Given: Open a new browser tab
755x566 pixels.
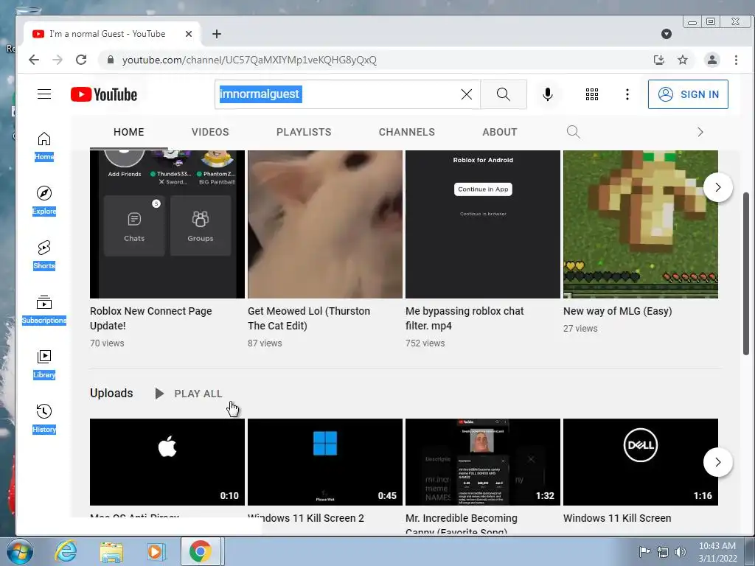Looking at the screenshot, I should coord(217,34).
